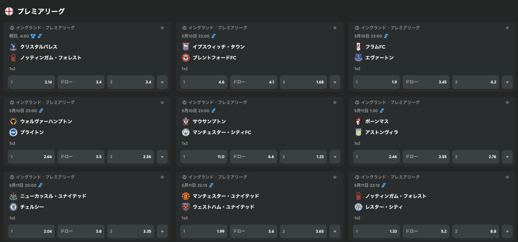Viewport: 518px width, 242px height.
Task: Click the Wolverhampton wolf logo
Action: click(13, 121)
